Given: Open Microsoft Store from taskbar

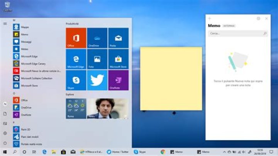Looking at the screenshot, I should coord(63,152).
